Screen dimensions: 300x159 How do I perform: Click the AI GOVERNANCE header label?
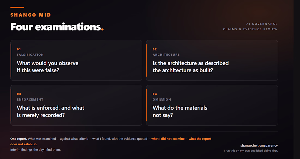(x=262, y=24)
